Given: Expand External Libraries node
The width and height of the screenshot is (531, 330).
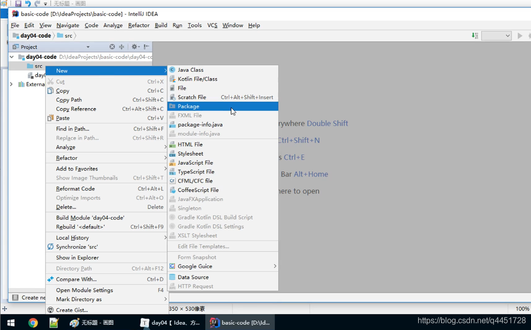Looking at the screenshot, I should [x=11, y=84].
